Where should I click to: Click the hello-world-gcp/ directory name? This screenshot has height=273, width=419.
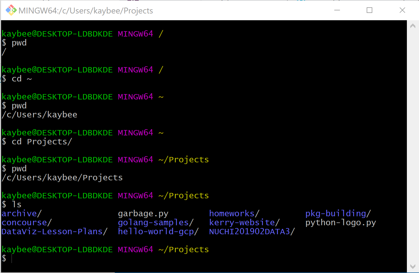pyautogui.click(x=158, y=231)
